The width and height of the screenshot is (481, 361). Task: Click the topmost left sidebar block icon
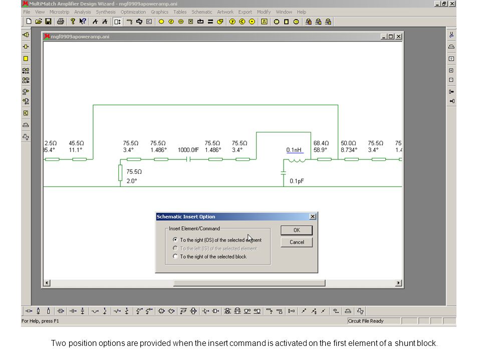[26, 35]
